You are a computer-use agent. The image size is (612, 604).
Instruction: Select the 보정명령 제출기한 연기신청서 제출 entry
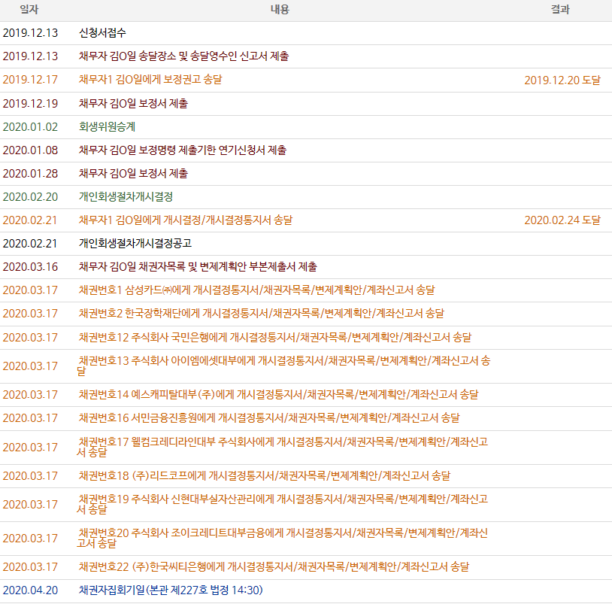[183, 150]
